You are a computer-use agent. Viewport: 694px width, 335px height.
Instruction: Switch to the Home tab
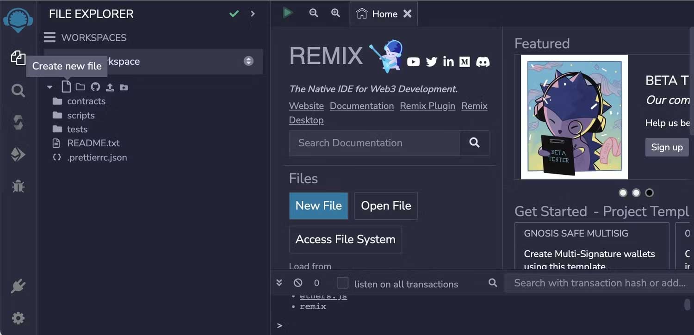(x=379, y=14)
